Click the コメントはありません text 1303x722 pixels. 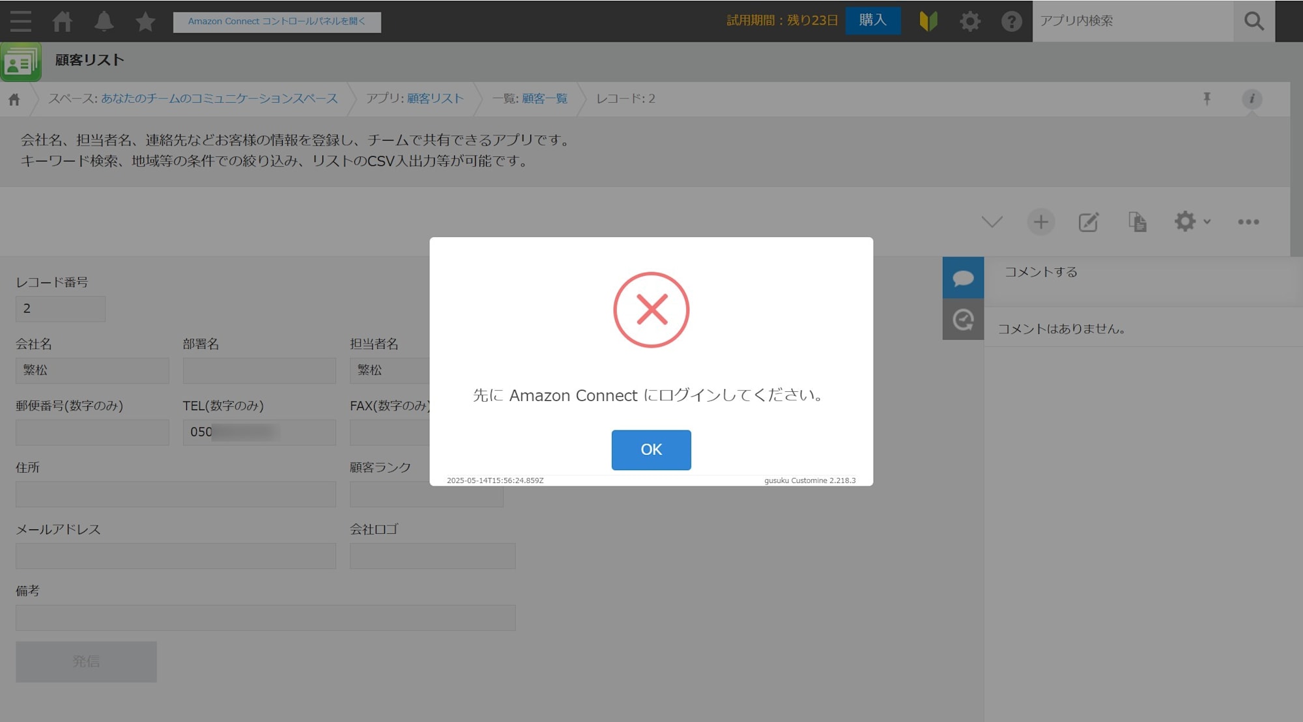[x=1061, y=329]
